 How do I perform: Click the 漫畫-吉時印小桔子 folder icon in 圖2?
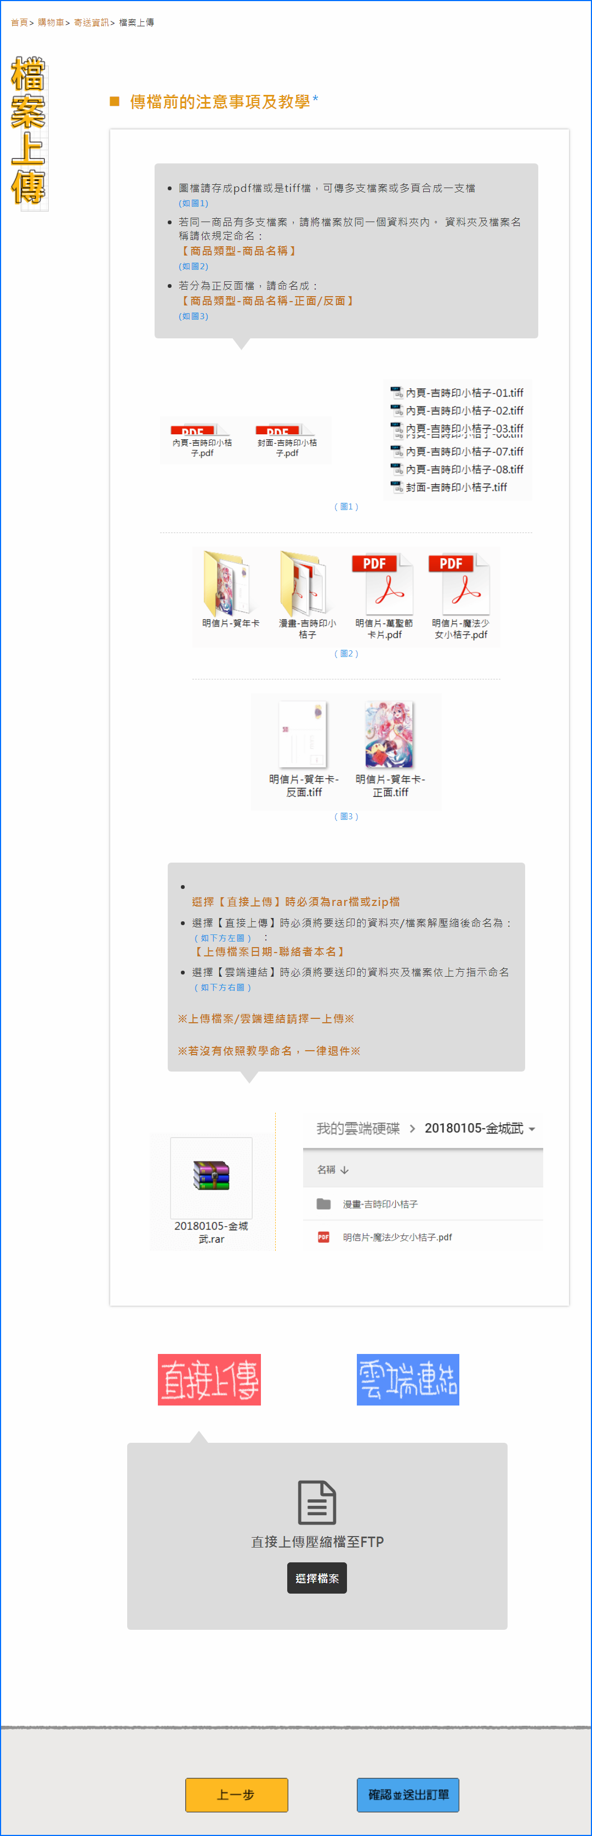click(305, 583)
